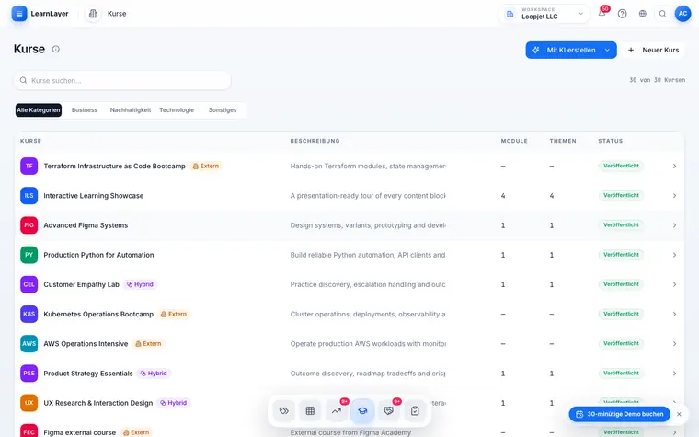Click the FEC course avatar icon
699x437 pixels.
29,431
